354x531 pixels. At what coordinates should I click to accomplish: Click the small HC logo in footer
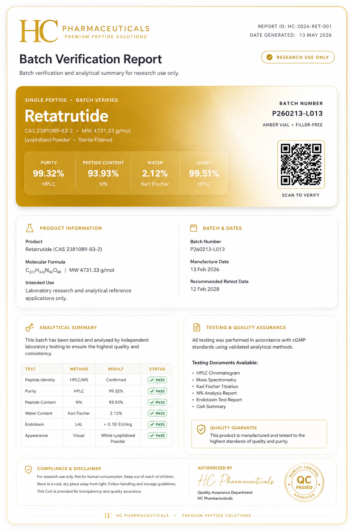pyautogui.click(x=108, y=515)
